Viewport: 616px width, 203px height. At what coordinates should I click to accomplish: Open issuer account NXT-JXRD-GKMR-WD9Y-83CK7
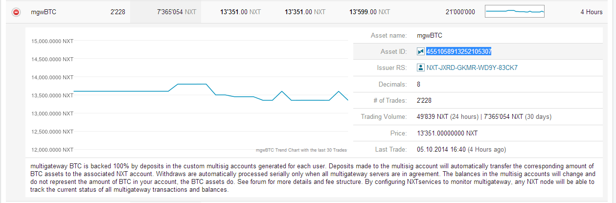point(472,68)
